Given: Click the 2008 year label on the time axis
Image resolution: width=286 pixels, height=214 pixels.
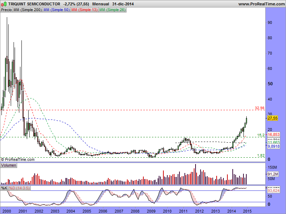Looking at the screenshot, I should [135, 211].
